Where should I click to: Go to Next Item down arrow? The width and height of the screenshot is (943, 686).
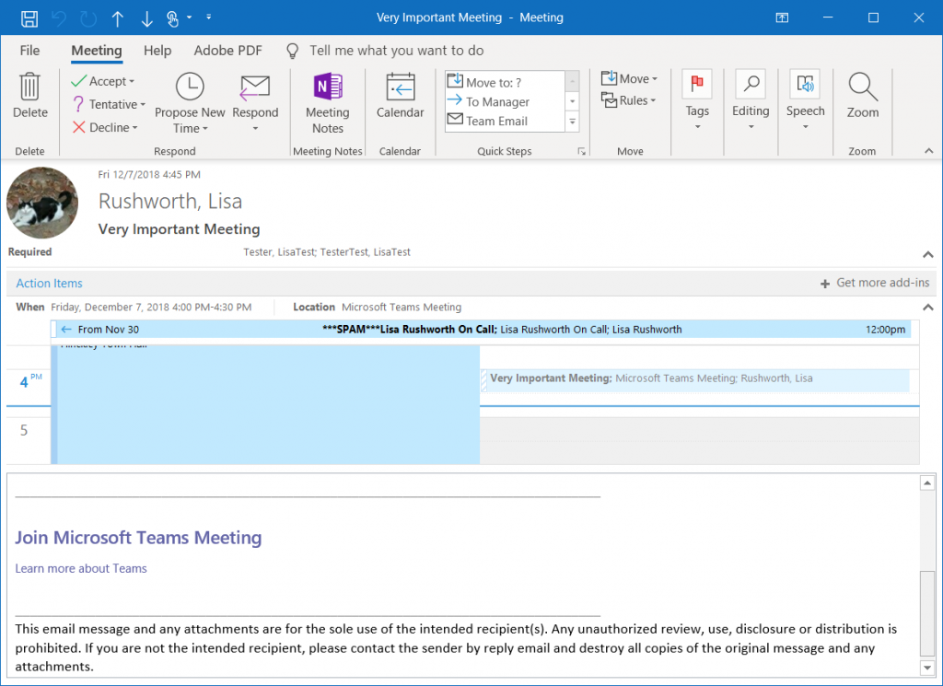(146, 19)
